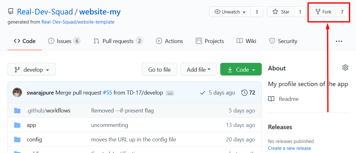Fork the repository
Screen dimensions: 356x153
323,12
